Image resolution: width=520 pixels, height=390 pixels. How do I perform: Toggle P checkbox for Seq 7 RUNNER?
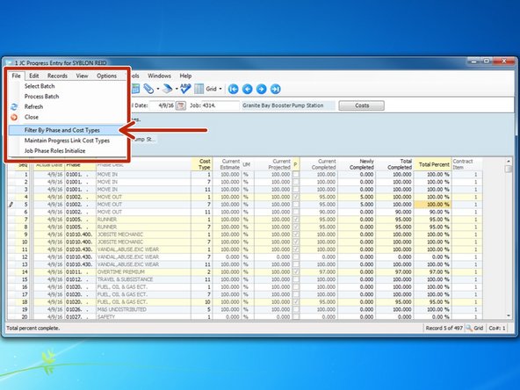pos(296,220)
